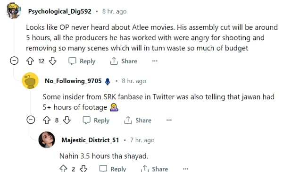Viewport: 283px width, 172px height.
Task: Open more options on the Atlee comment
Action: pyautogui.click(x=155, y=61)
